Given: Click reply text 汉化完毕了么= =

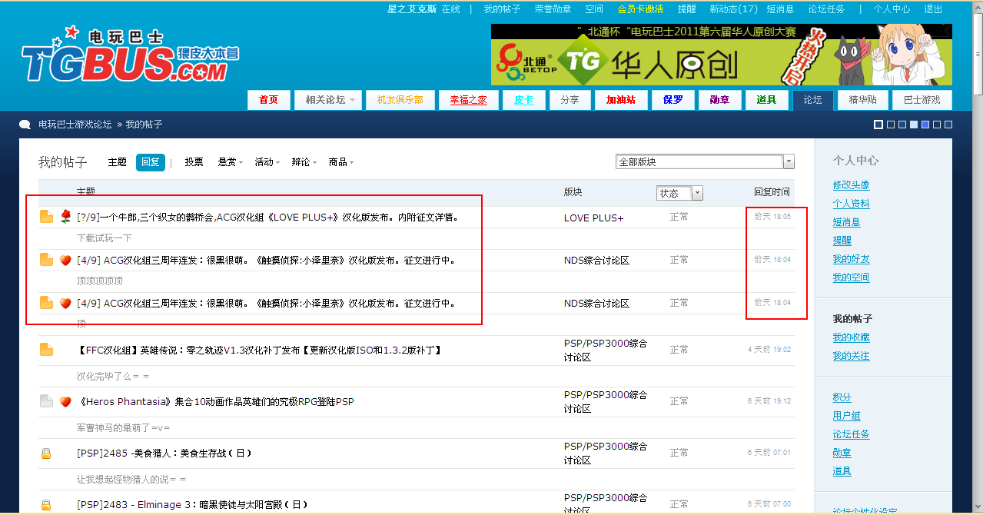Looking at the screenshot, I should (x=113, y=377).
